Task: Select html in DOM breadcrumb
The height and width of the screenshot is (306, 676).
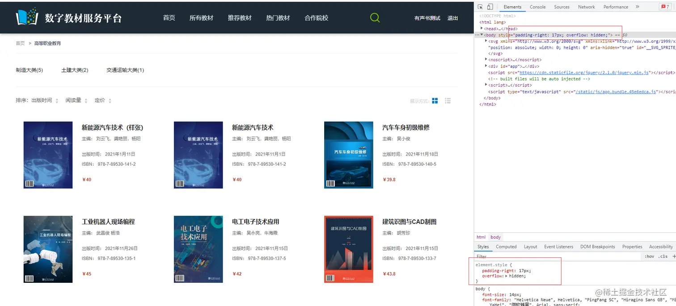Action: coord(481,237)
